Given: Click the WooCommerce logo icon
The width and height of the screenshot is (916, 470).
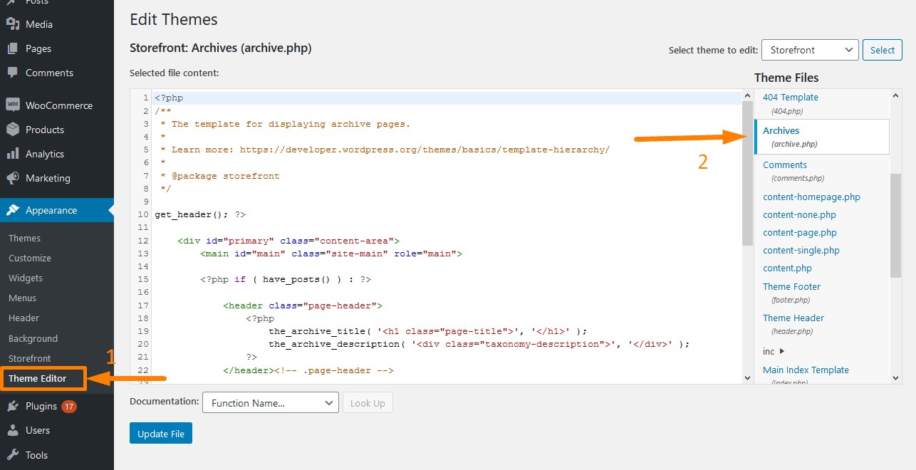Looking at the screenshot, I should [13, 105].
